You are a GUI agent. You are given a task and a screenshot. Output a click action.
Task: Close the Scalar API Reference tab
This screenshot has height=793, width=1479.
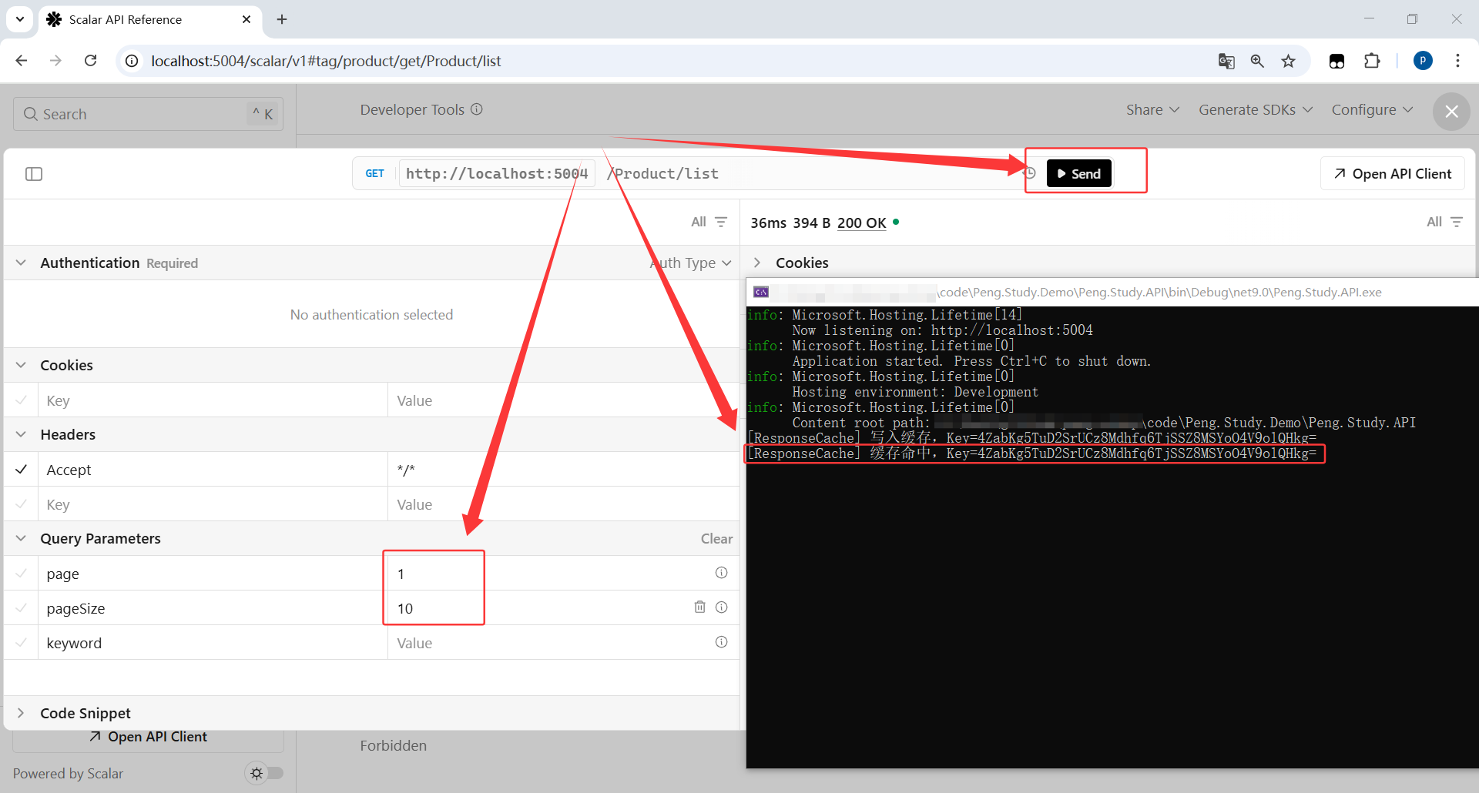(x=246, y=19)
